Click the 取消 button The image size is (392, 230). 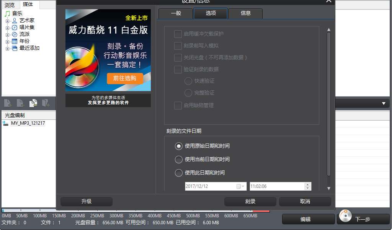coord(305,202)
